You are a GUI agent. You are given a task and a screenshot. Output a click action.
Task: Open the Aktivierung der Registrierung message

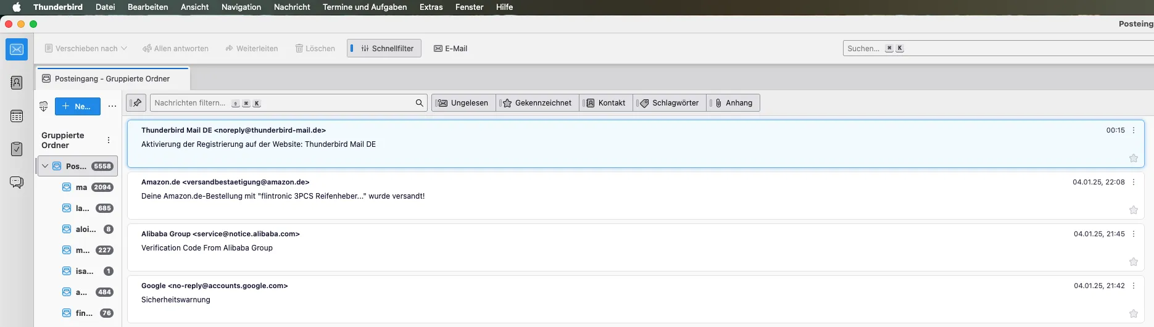point(636,144)
